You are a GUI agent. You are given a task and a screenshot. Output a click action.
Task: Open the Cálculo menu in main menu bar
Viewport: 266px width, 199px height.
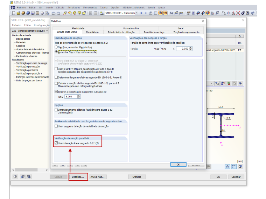(x=60, y=7)
